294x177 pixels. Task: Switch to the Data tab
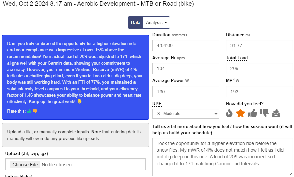[136, 23]
